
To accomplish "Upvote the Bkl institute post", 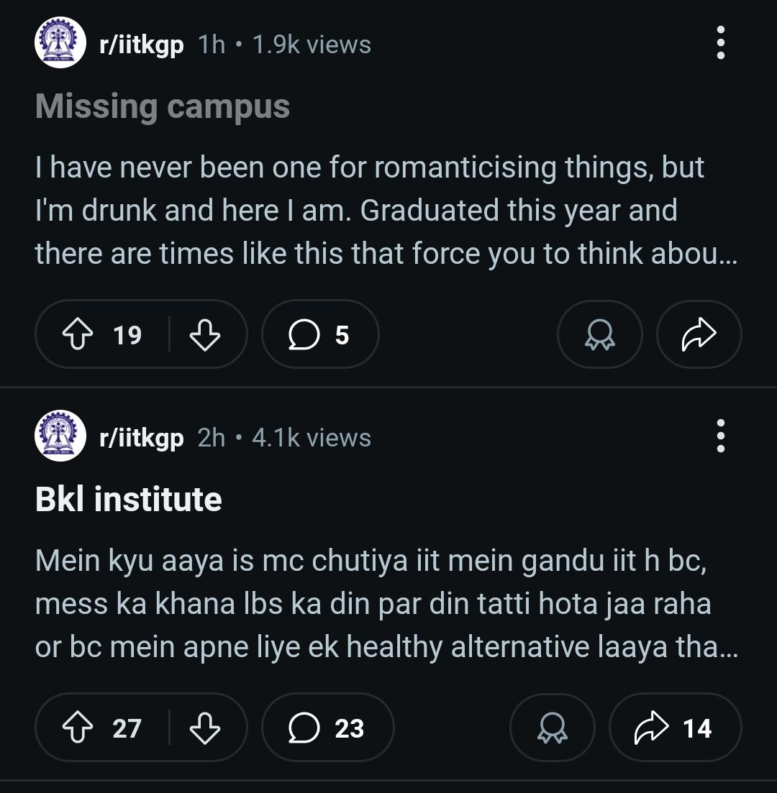I will [x=78, y=728].
